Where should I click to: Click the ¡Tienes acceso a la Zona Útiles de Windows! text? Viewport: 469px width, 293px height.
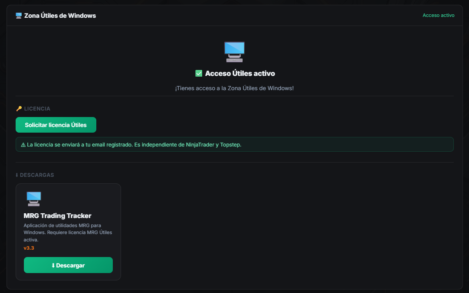[x=234, y=88]
